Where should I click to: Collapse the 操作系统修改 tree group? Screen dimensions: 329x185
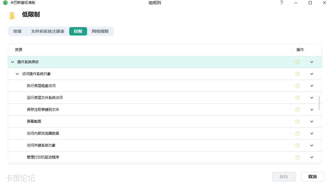click(13, 62)
